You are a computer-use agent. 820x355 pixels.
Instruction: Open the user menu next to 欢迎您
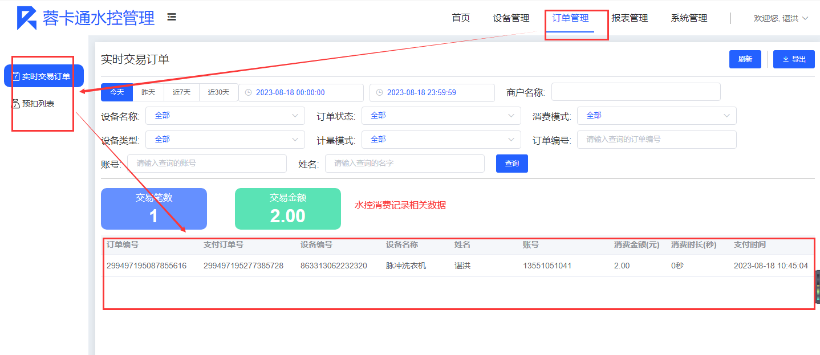(x=781, y=18)
